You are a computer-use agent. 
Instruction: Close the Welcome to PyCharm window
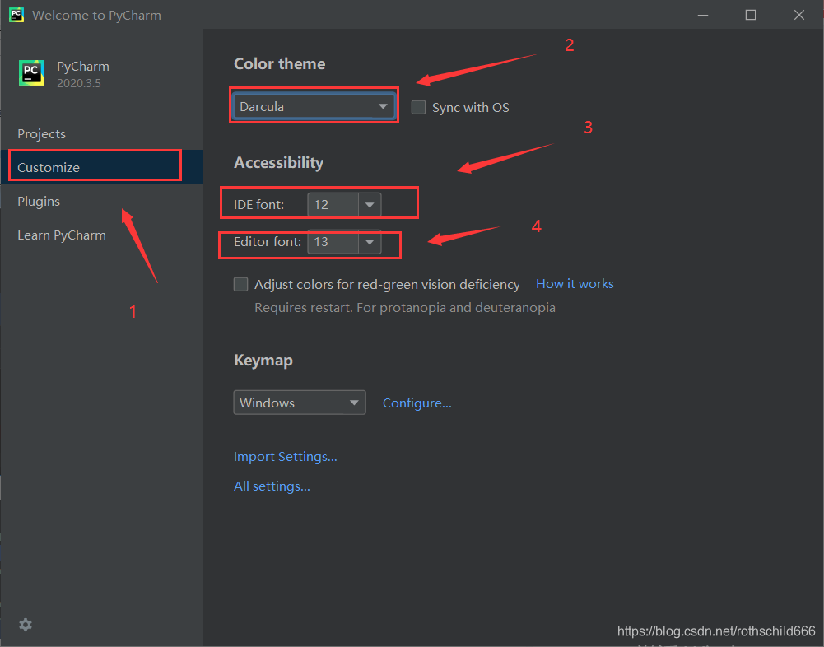pyautogui.click(x=798, y=15)
